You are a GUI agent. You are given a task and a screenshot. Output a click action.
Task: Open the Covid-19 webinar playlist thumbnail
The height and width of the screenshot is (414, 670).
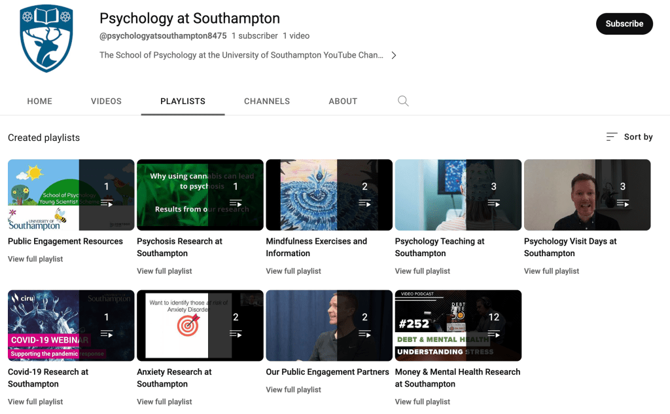coord(71,326)
